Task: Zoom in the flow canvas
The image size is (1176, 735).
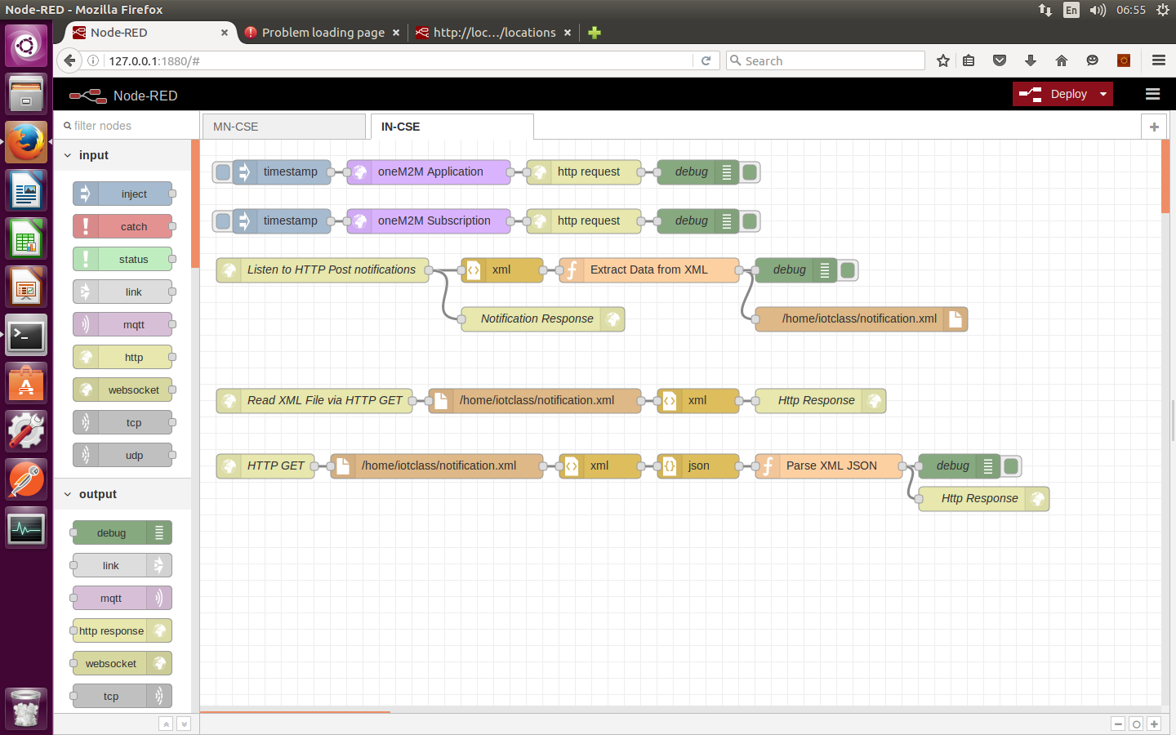Action: (x=1154, y=724)
